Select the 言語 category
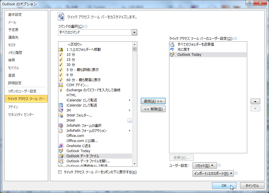Image resolution: width=269 pixels, height=193 pixels. tap(12, 75)
